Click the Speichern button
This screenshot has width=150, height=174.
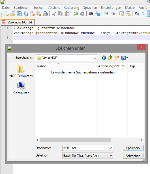pos(133,148)
